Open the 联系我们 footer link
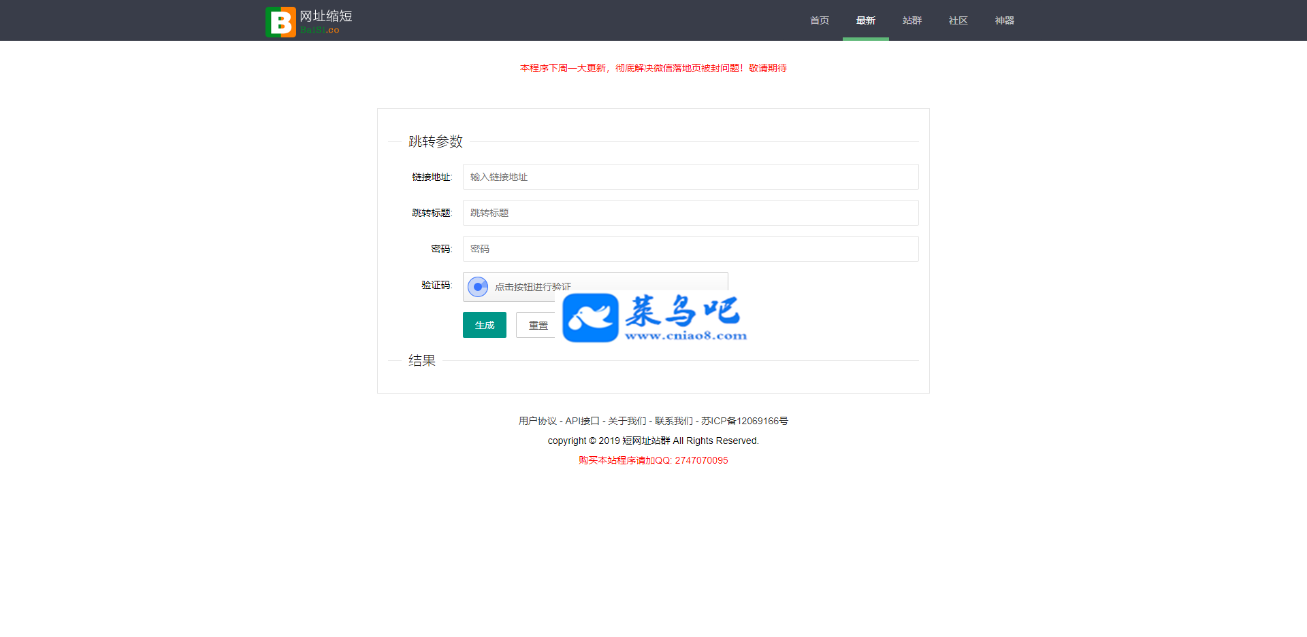 [674, 421]
